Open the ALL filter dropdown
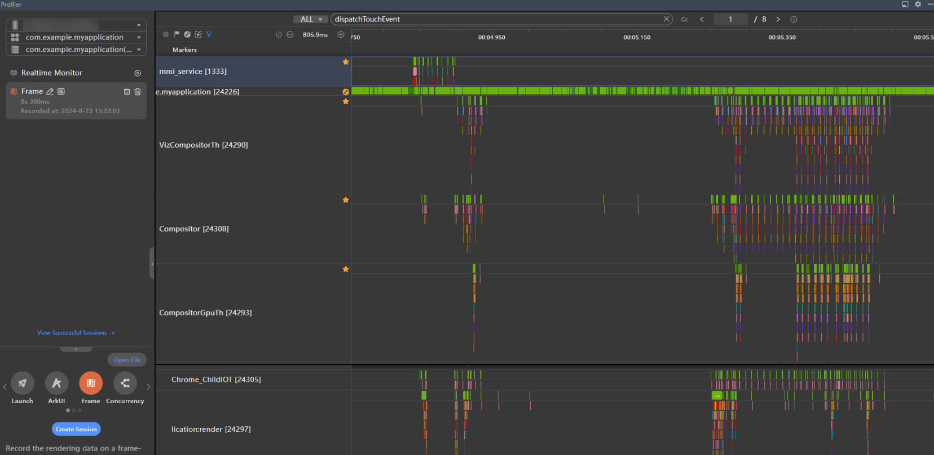 pos(311,19)
